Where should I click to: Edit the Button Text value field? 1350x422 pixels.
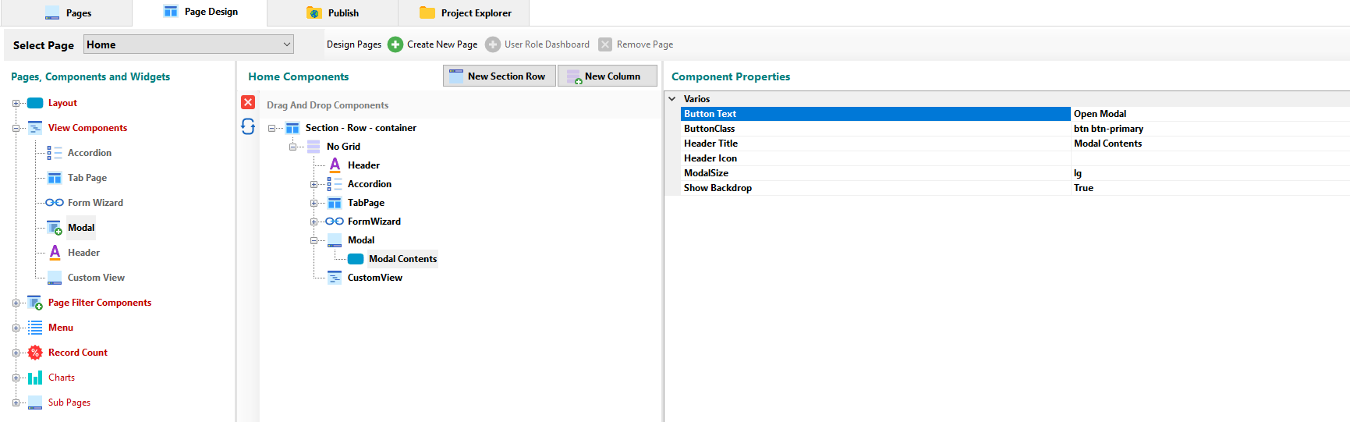point(1209,114)
